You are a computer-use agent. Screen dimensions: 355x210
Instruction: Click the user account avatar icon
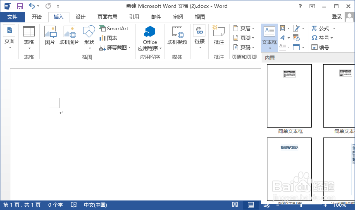click(350, 17)
